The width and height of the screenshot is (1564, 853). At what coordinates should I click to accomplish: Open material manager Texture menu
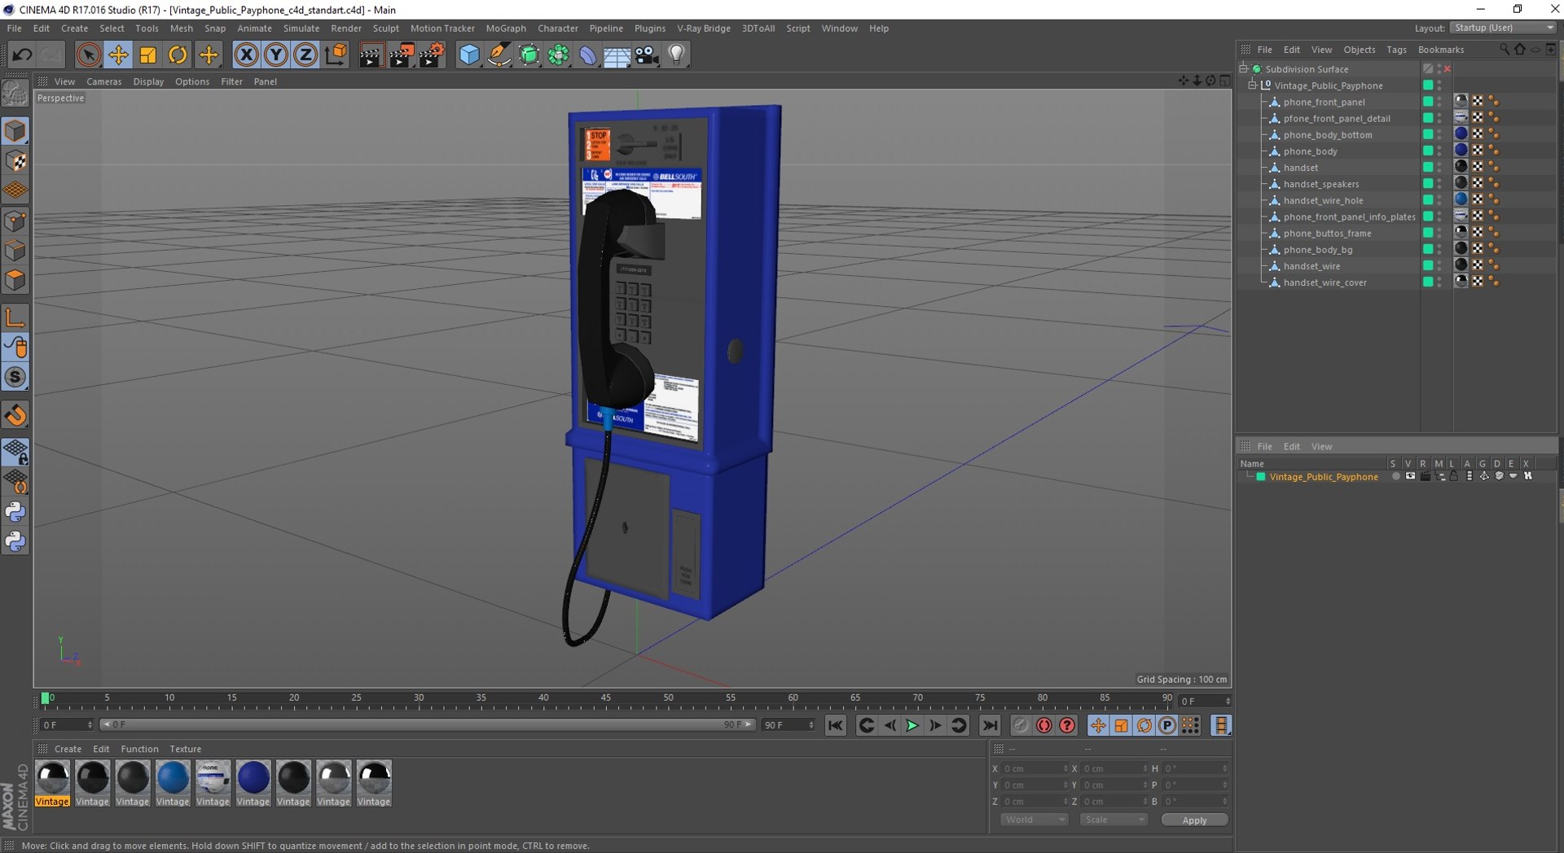point(185,749)
